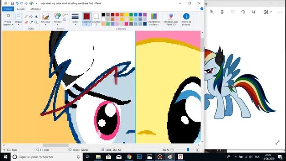Image resolution: width=286 pixels, height=161 pixels.
Task: Open the shape outline dropdown
Action: point(65,15)
